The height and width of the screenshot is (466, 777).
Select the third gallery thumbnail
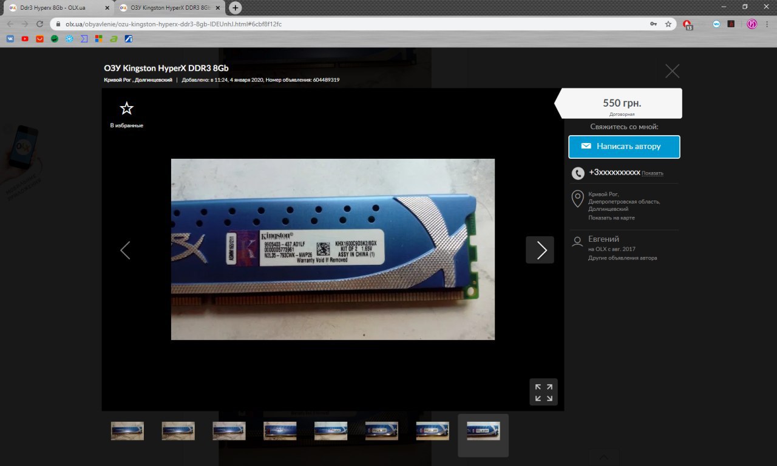[229, 431]
